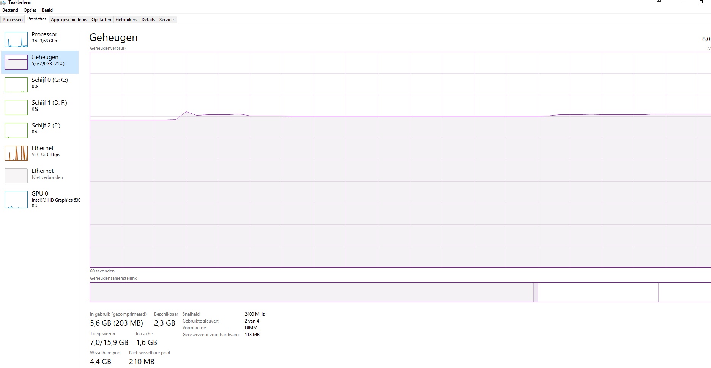The image size is (711, 368).
Task: Open the GPU 0 graph icon
Action: coord(16,200)
